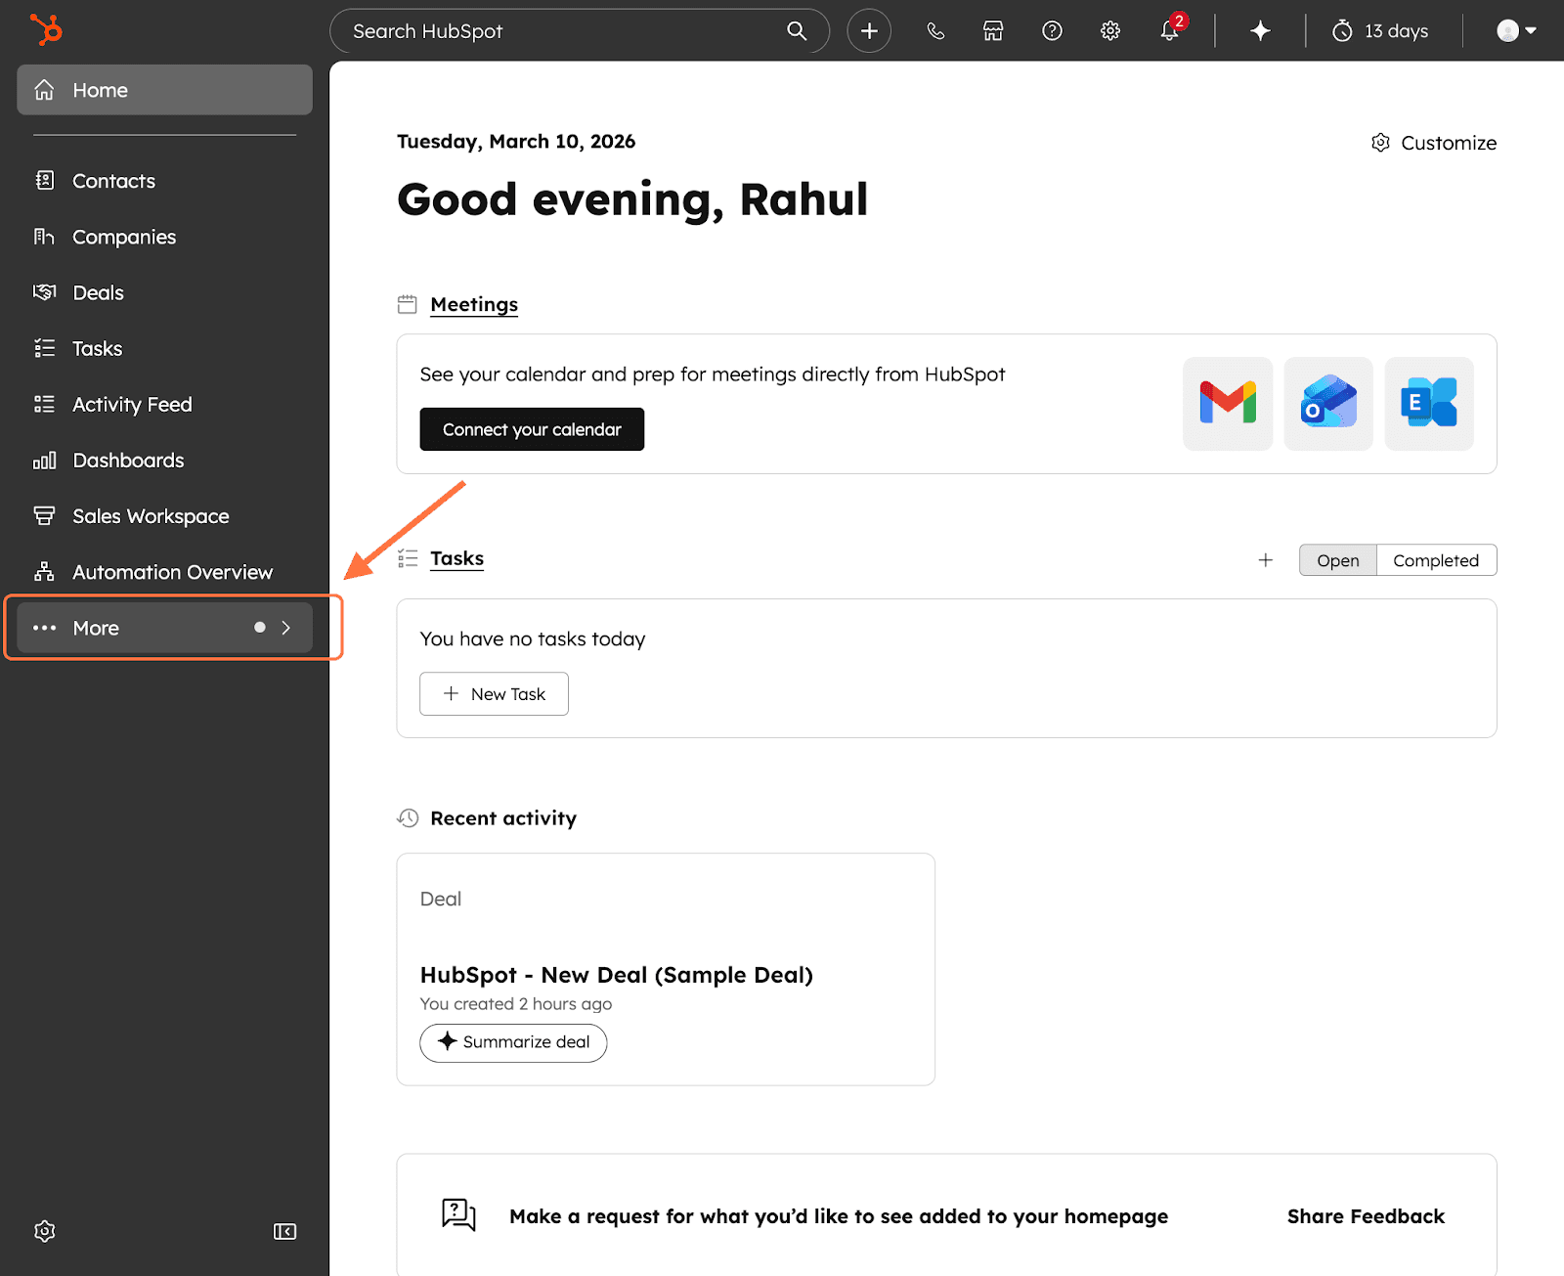
Task: Switch tasks view to Open
Action: click(x=1337, y=560)
